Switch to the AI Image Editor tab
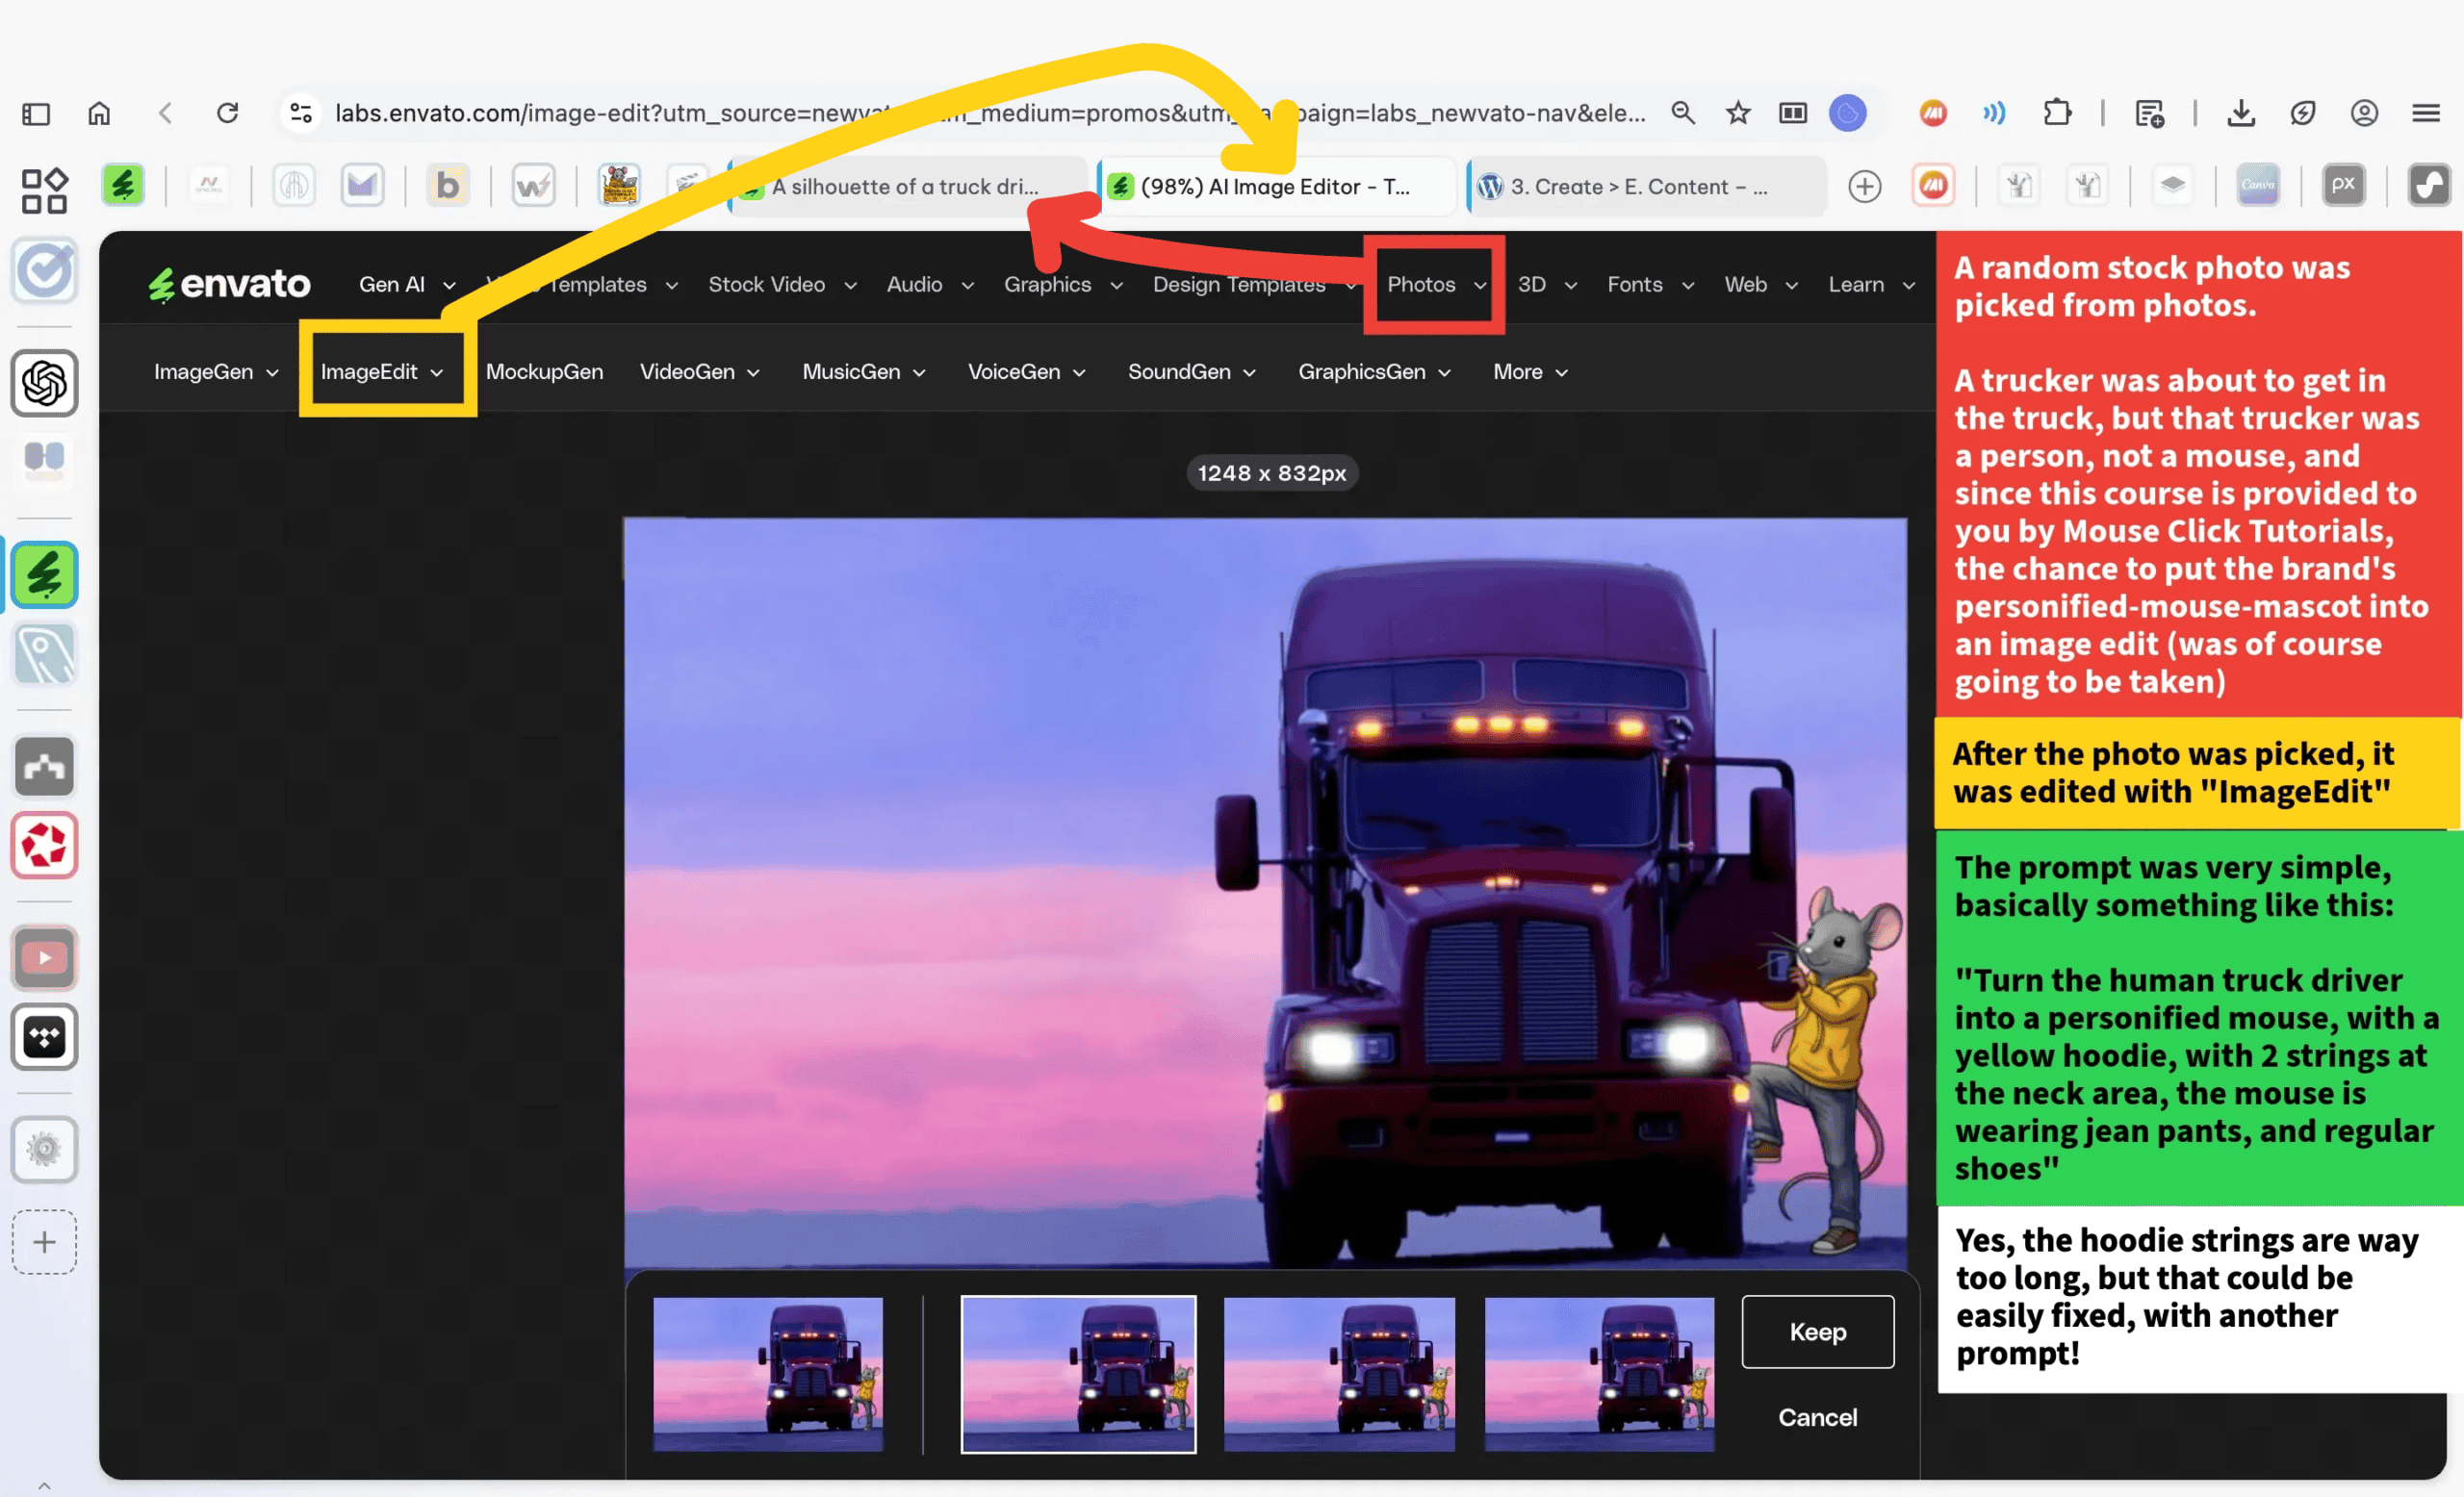2464x1497 pixels. pyautogui.click(x=1275, y=187)
